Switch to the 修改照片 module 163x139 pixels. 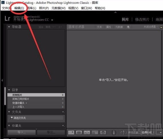tap(142, 20)
